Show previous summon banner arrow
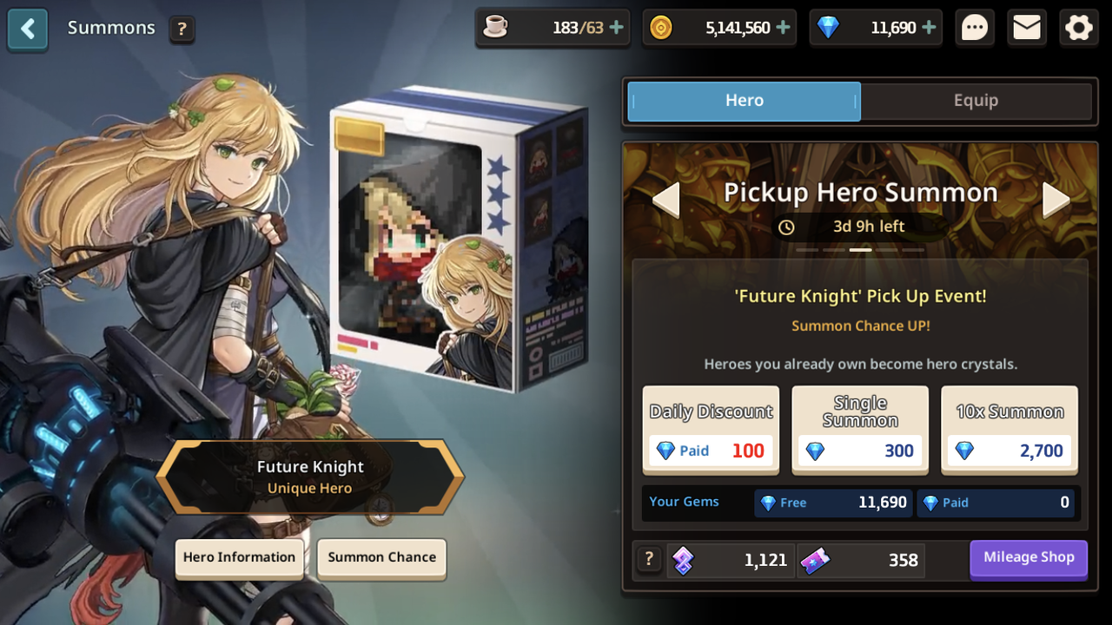Screen dimensions: 1112x625 coord(665,200)
